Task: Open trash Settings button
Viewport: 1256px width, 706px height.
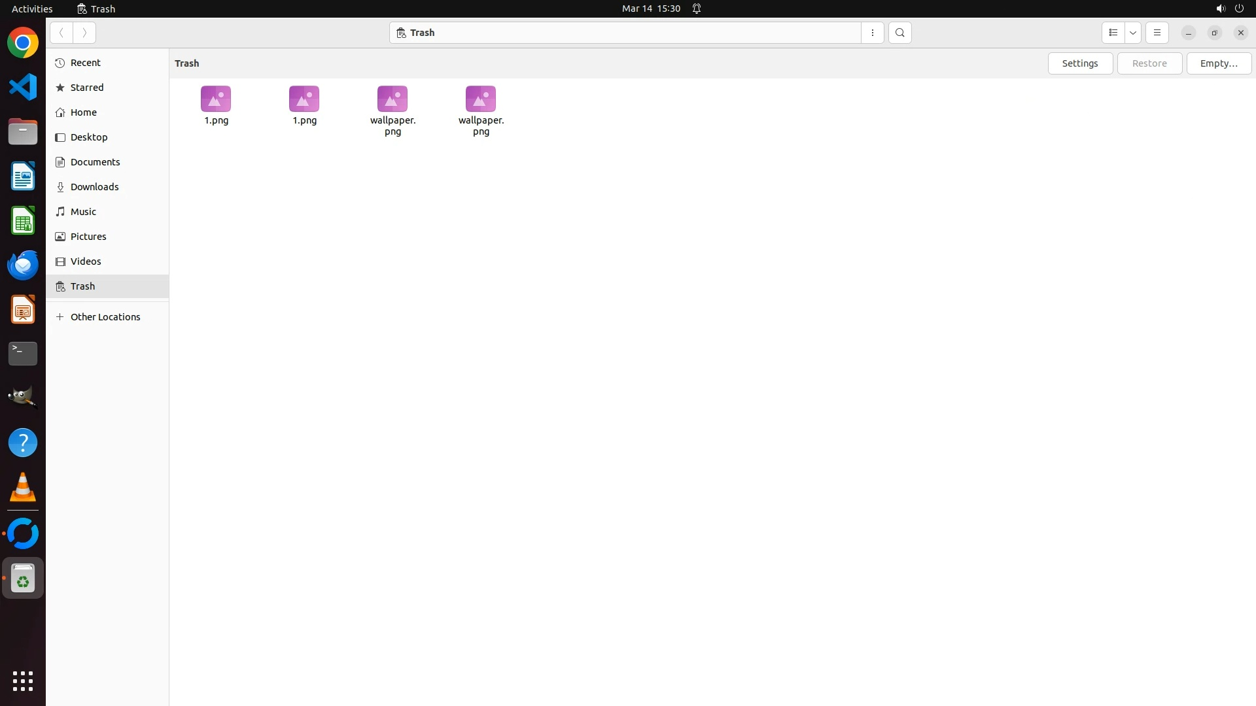Action: pyautogui.click(x=1079, y=63)
